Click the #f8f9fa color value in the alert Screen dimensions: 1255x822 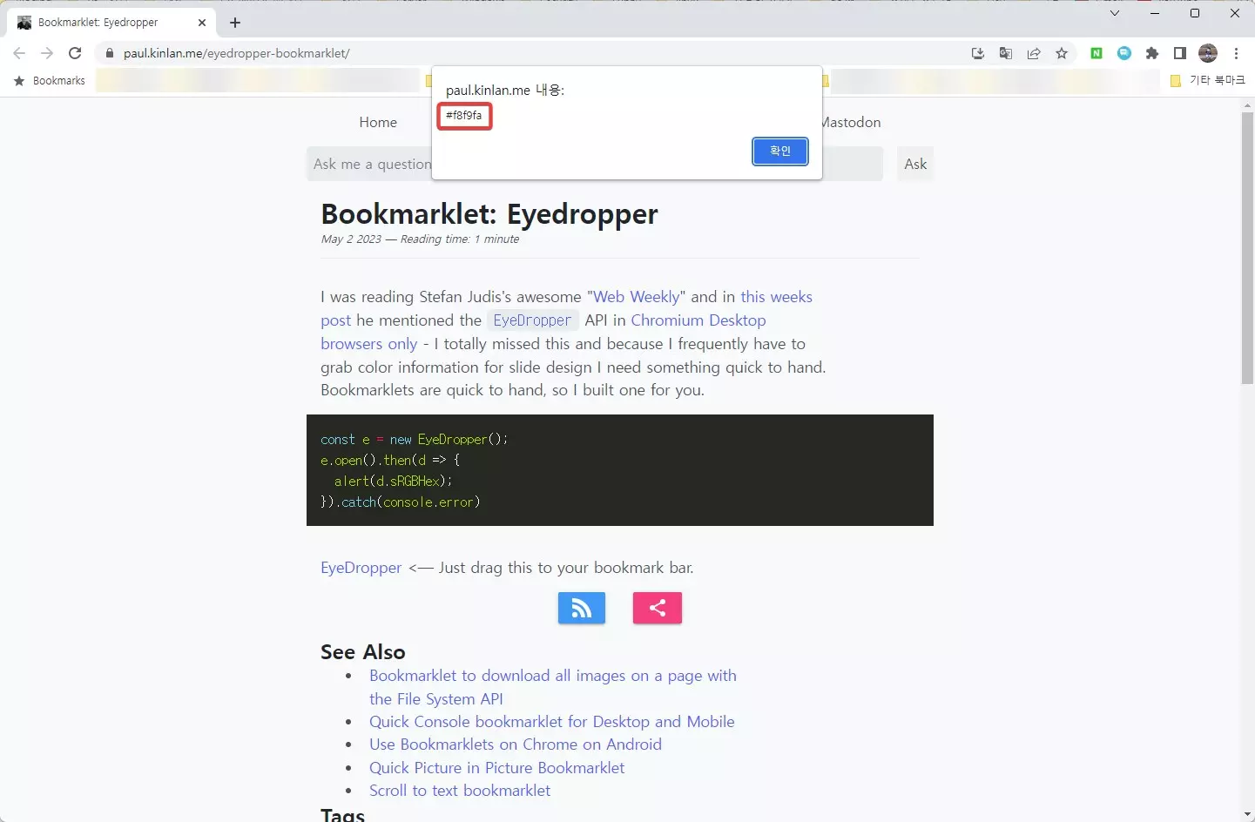coord(464,116)
